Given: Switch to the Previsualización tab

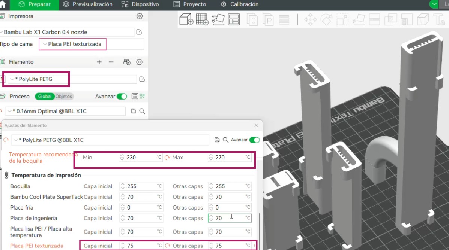Looking at the screenshot, I should 88,4.
